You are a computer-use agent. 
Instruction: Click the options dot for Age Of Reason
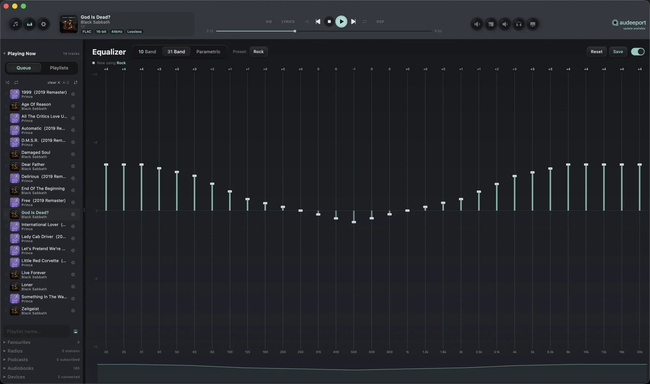(73, 106)
